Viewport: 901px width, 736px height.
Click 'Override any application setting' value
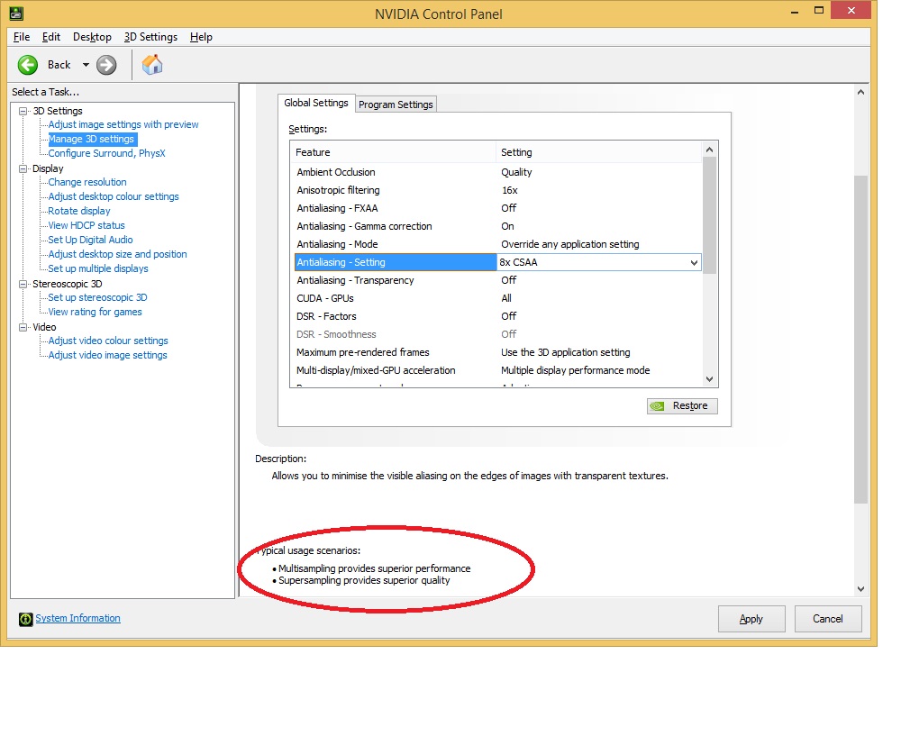pyautogui.click(x=570, y=244)
